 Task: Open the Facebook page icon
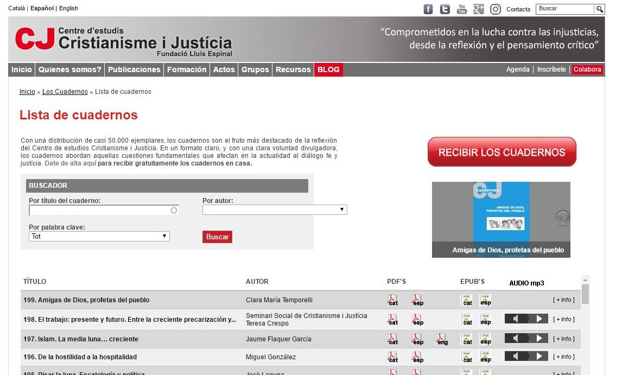[x=428, y=9]
